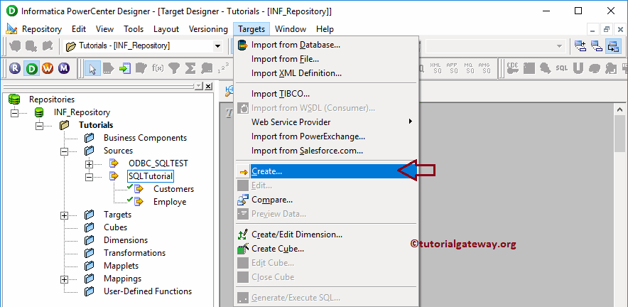628x307 pixels.
Task: Click the green D Designer icon
Action: click(32, 68)
